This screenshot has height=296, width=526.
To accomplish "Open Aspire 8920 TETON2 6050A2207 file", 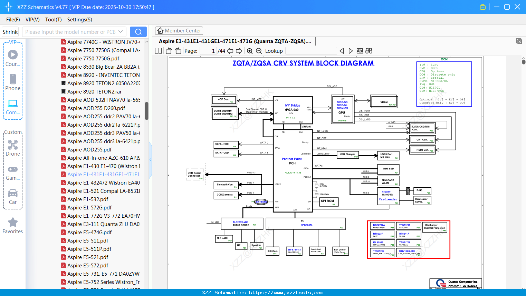I will click(x=101, y=83).
